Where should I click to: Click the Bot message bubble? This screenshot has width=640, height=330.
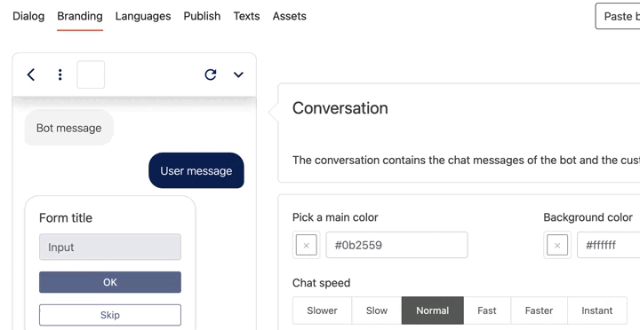click(69, 128)
